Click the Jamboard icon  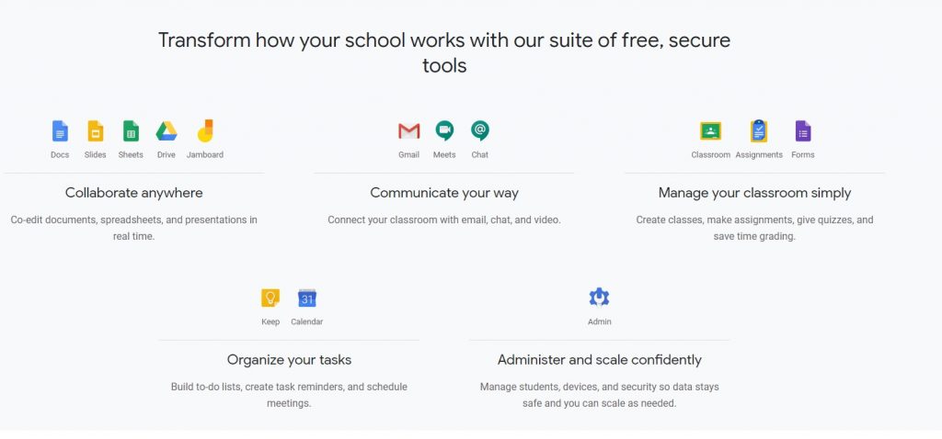[205, 130]
